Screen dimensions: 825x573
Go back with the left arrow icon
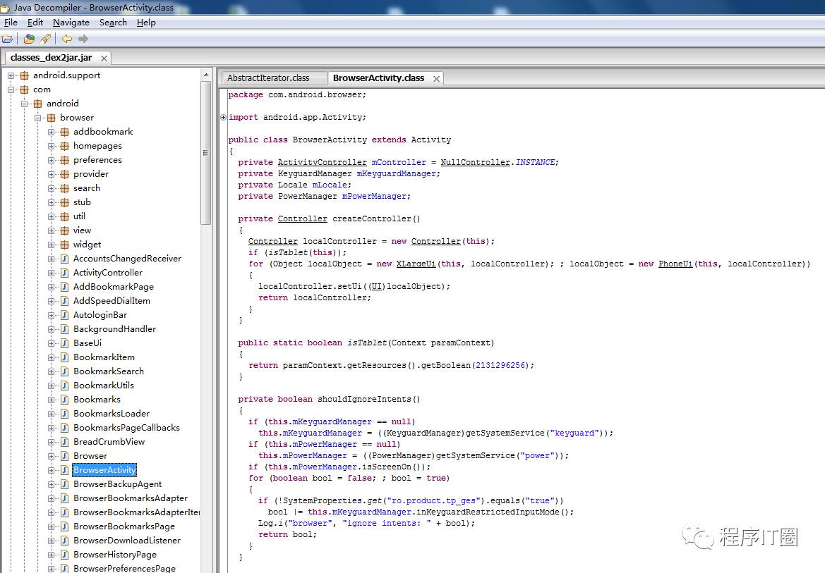click(x=67, y=39)
